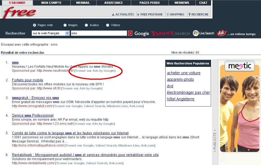Select the Pages web radio button

click(x=34, y=25)
